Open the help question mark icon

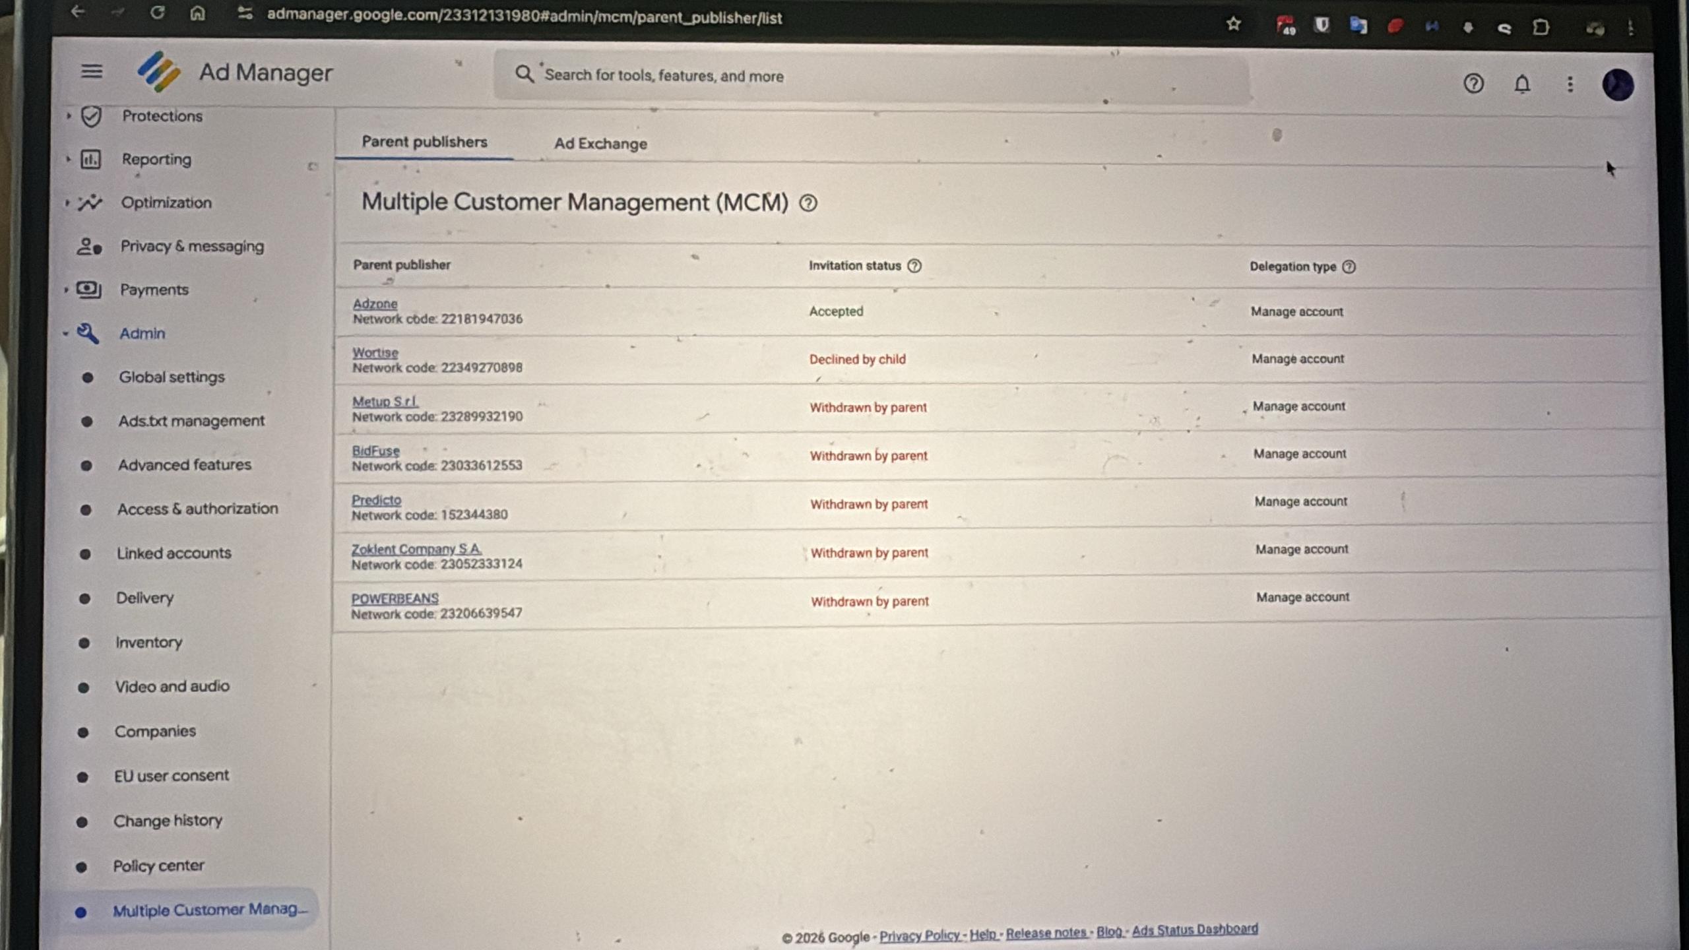(x=1473, y=84)
